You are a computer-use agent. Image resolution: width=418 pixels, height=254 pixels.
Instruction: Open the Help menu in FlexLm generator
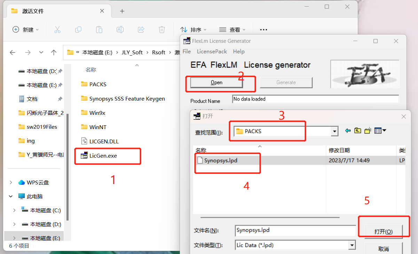pos(239,51)
